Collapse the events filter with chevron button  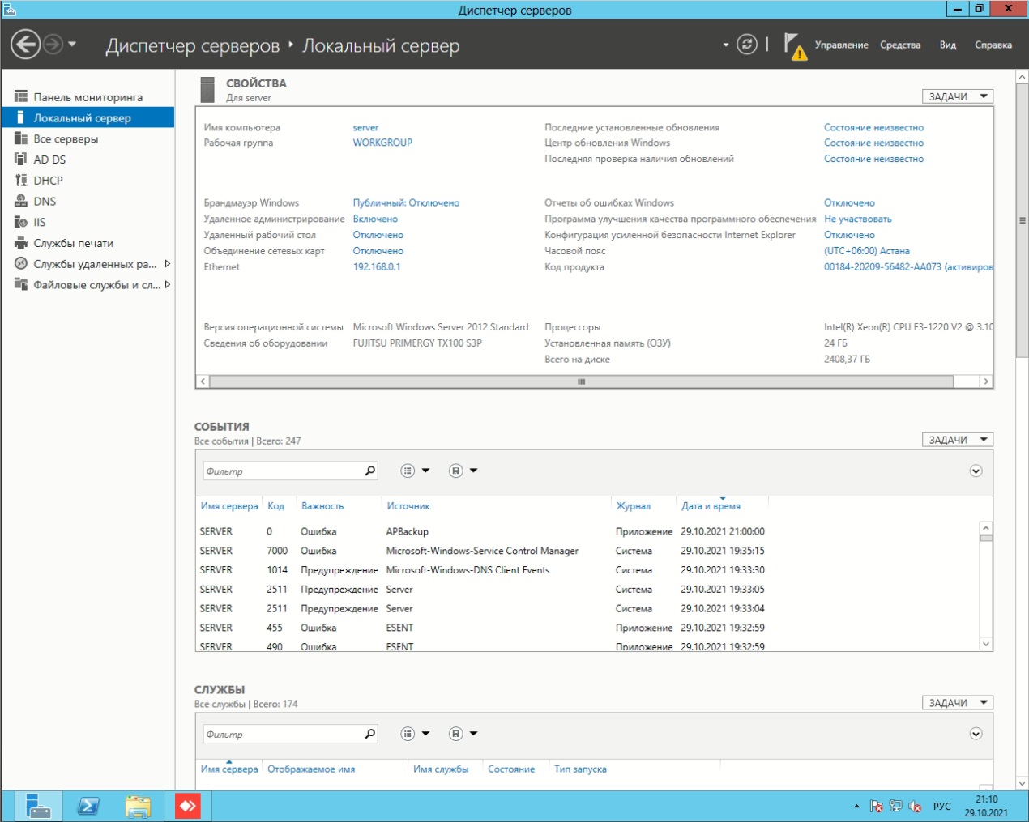tap(976, 471)
